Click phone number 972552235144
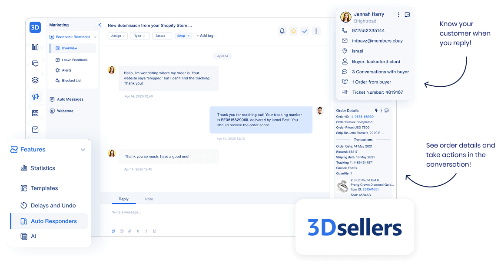 point(368,31)
